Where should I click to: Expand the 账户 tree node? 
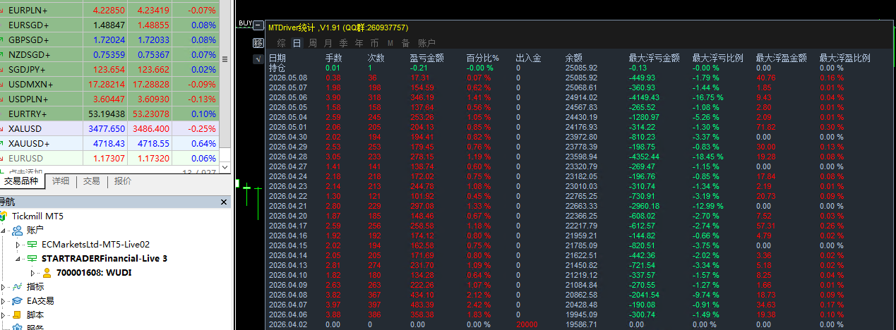[4, 230]
